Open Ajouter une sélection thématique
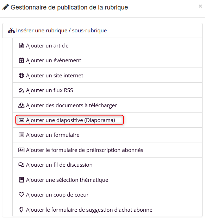This screenshot has width=205, height=224. 107,180
